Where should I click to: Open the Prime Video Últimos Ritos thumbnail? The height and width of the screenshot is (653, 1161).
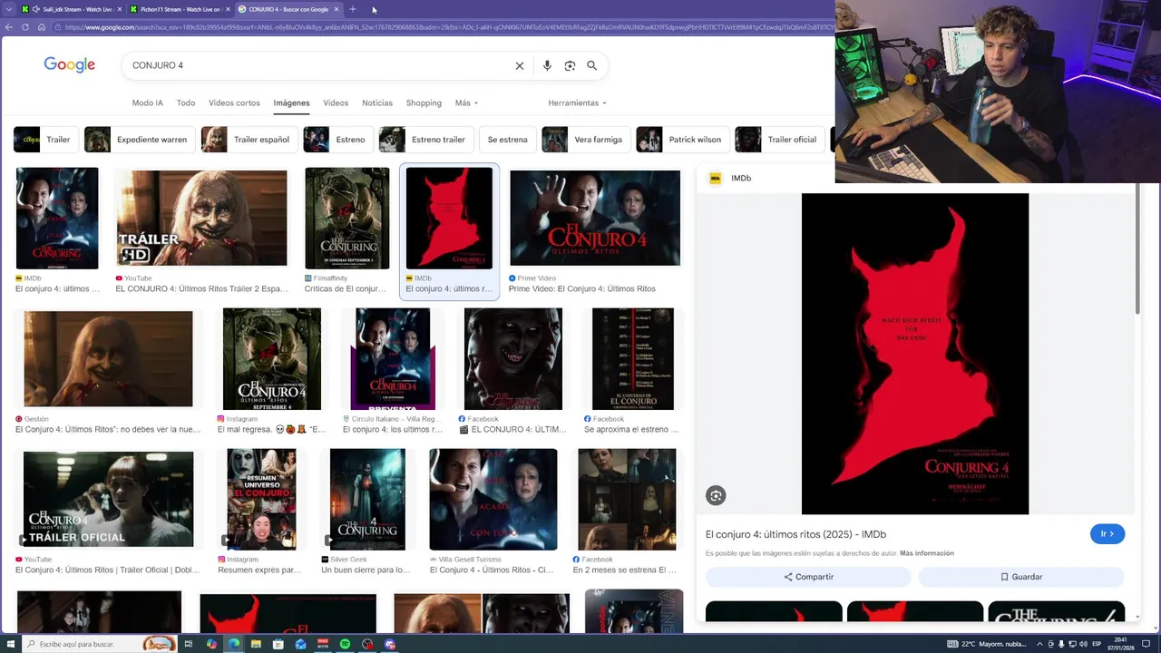click(595, 218)
